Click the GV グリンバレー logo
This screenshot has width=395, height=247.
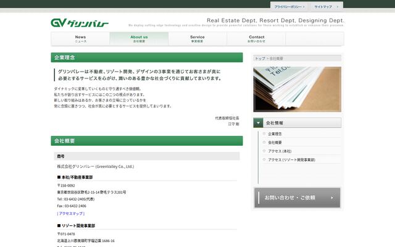(x=80, y=23)
